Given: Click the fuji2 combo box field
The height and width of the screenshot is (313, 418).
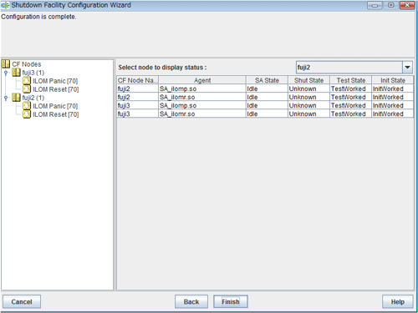Looking at the screenshot, I should (349, 68).
